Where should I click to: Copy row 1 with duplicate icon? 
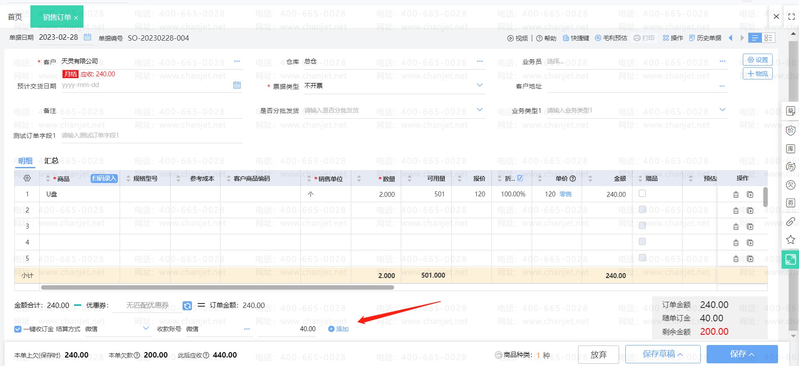click(x=750, y=195)
